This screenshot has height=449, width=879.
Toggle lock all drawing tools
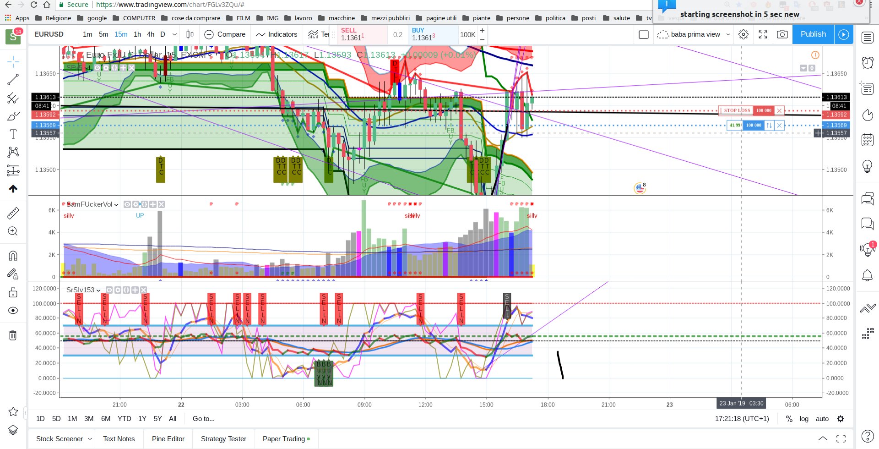[13, 292]
